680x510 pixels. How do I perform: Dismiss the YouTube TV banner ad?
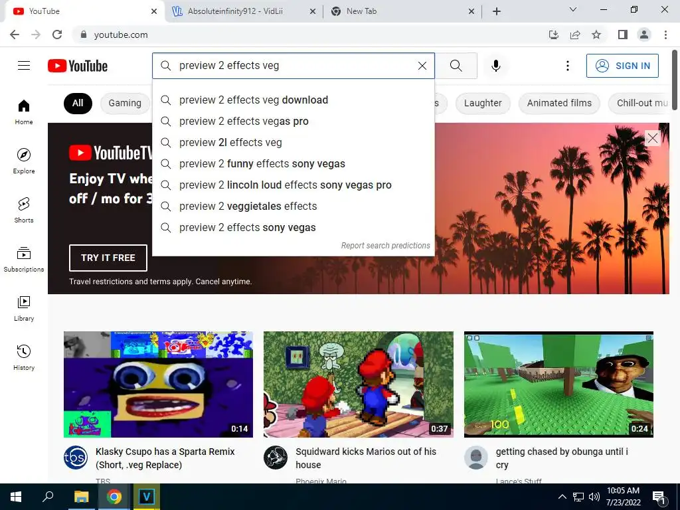click(652, 138)
